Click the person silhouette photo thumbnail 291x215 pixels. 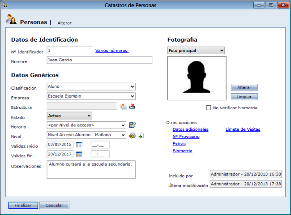coord(197,78)
